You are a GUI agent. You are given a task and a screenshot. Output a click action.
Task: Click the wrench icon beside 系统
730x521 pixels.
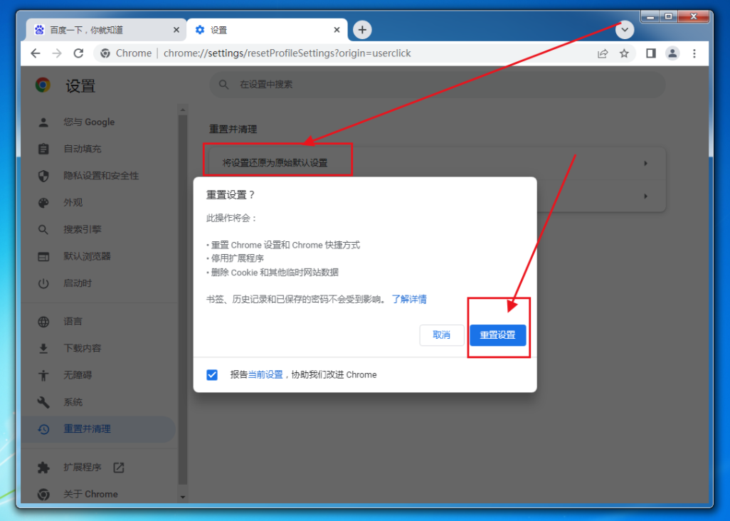click(x=43, y=402)
